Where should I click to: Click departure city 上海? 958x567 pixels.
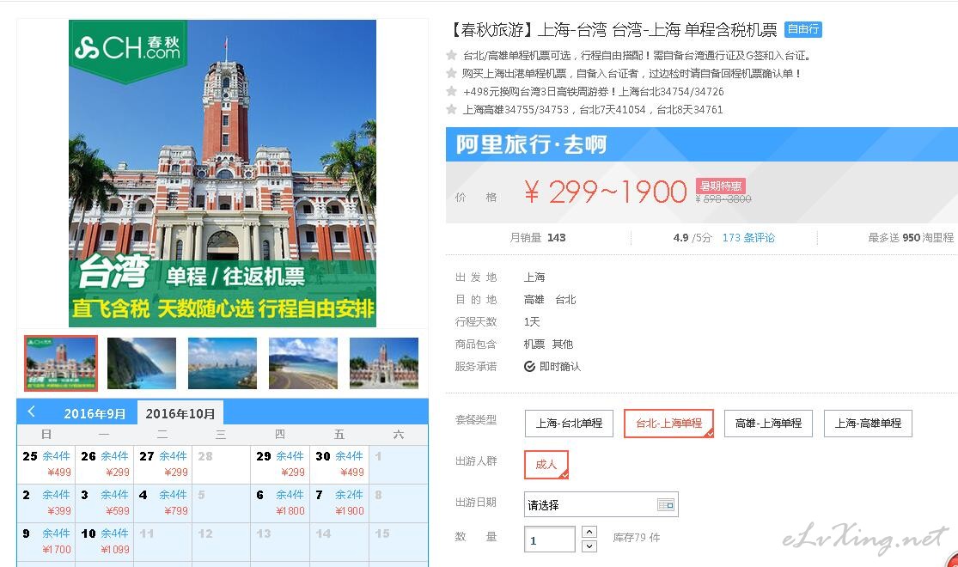pos(534,277)
